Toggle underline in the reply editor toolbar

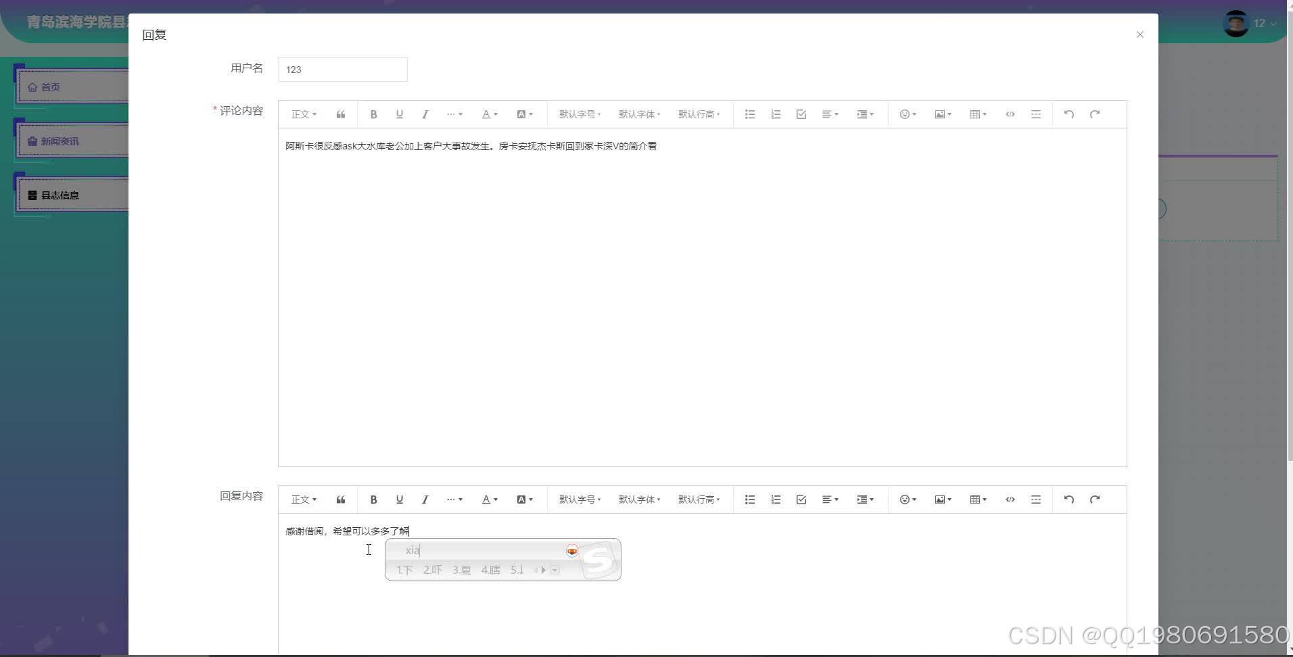(x=400, y=500)
